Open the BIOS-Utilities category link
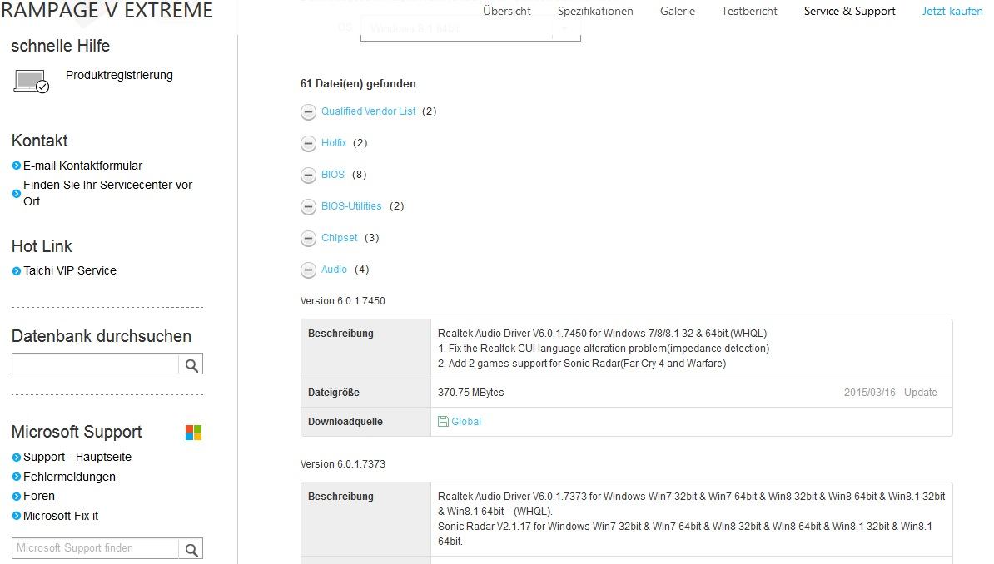 click(x=351, y=206)
